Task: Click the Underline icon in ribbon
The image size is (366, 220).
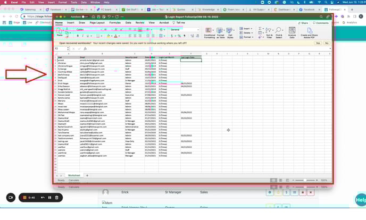Action: [88, 36]
